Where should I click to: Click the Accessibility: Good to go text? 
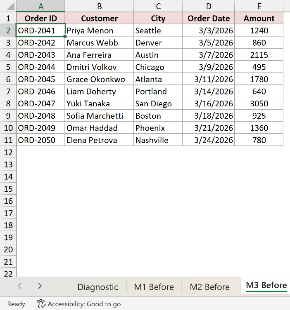click(x=84, y=304)
